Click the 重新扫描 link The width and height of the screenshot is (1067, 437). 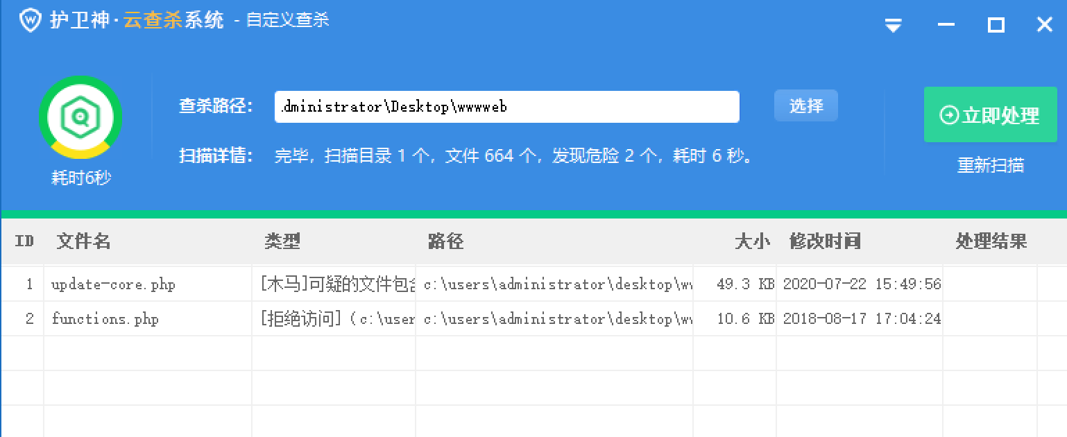click(991, 166)
